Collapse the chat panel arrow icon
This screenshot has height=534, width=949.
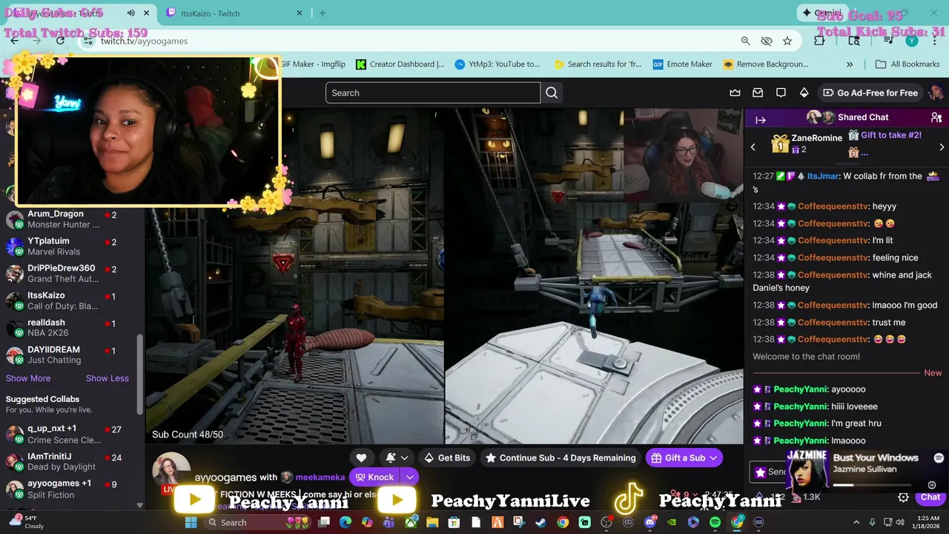pos(760,119)
